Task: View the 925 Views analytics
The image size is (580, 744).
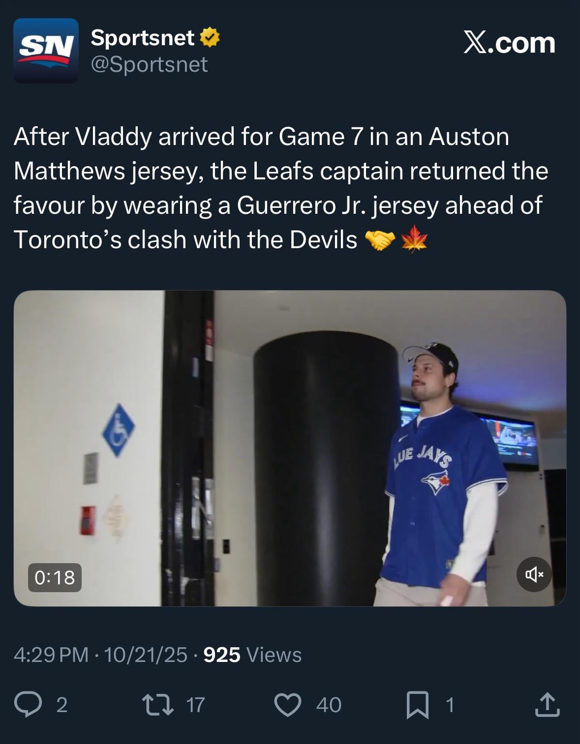Action: pos(252,655)
